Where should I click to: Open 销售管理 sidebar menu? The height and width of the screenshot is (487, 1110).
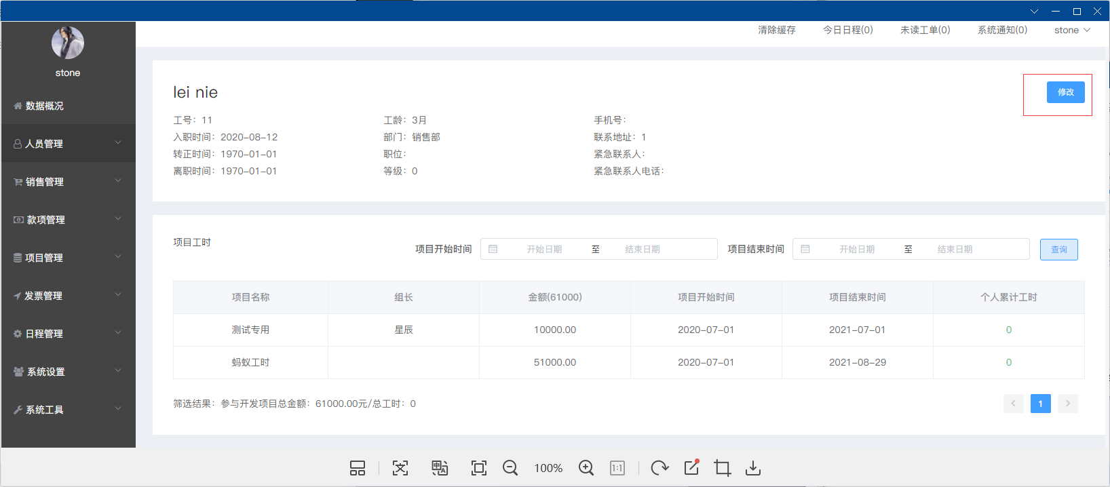click(x=68, y=182)
